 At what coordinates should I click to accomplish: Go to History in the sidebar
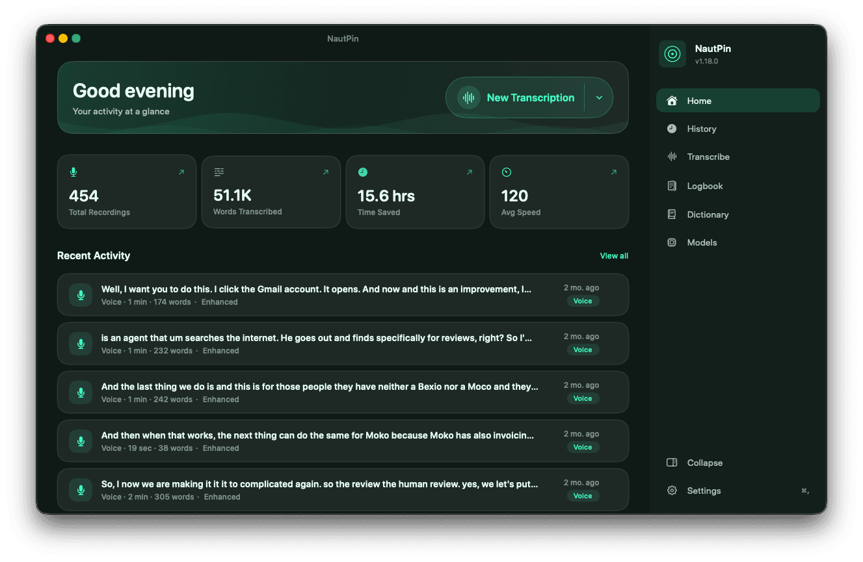(738, 129)
